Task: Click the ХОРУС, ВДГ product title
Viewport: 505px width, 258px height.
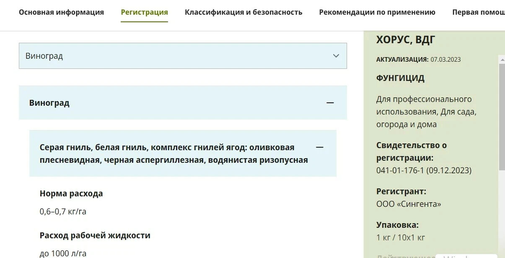Action: coord(406,40)
